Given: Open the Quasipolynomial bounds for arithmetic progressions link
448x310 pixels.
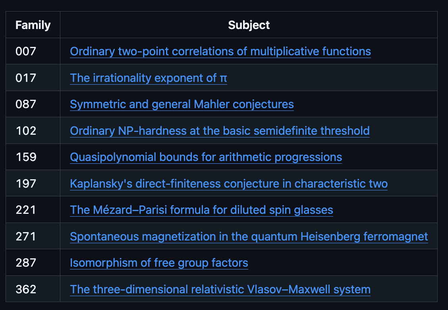Looking at the screenshot, I should (x=206, y=157).
